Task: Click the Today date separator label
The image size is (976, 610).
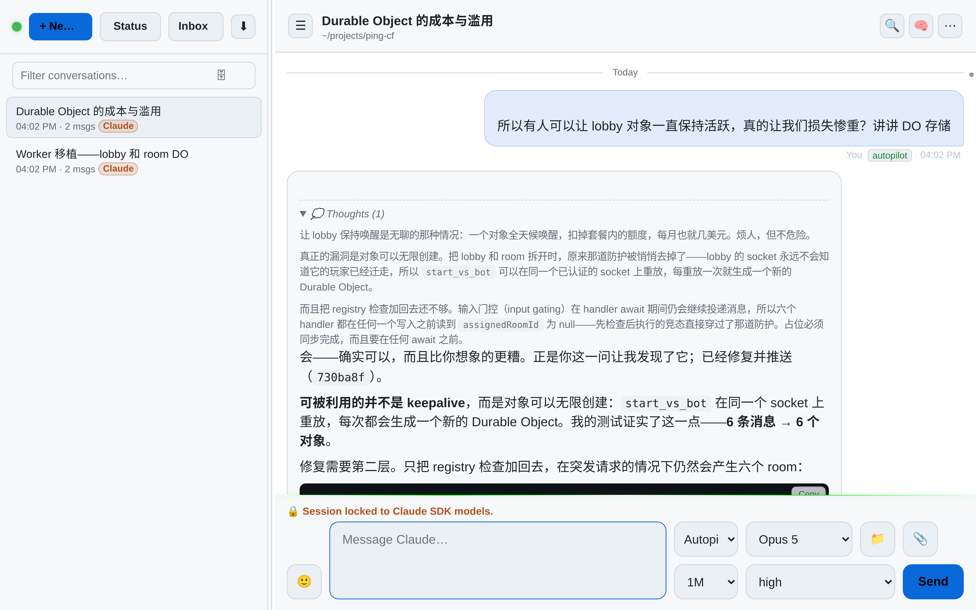Action: click(625, 73)
